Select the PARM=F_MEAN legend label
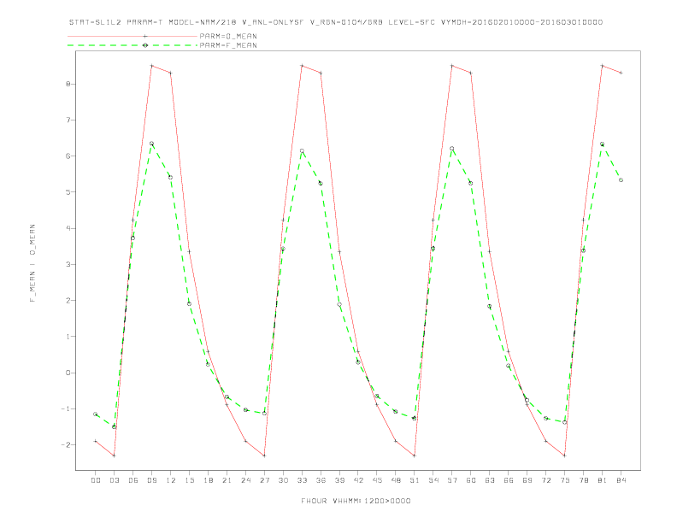Image resolution: width=677 pixels, height=523 pixels. click(x=228, y=45)
